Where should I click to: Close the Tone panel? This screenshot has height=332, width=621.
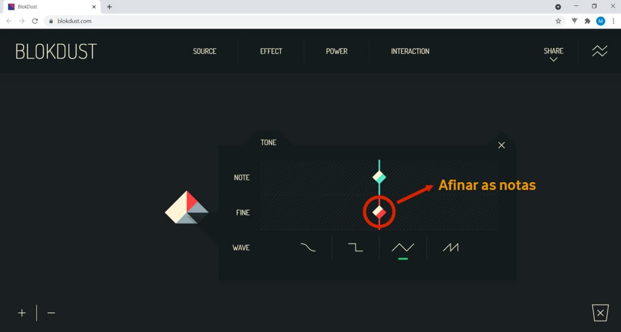(502, 146)
